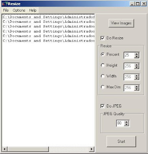Decrease the Height value with down arrow
Screen dimensions: 148x154
[x=136, y=67]
